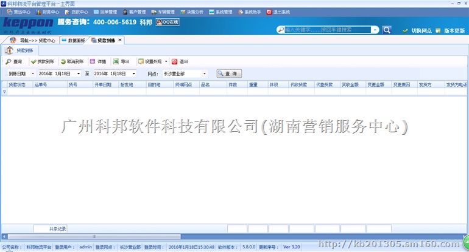Viewport: 469px width, 252px height.
Task: Click the green check 货款到账 toolbar button
Action: click(x=43, y=61)
